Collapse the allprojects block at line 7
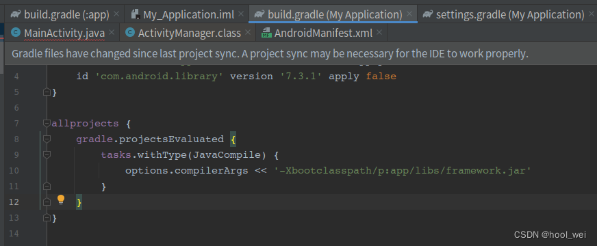Screen dimensions: 597x246 tap(47, 123)
